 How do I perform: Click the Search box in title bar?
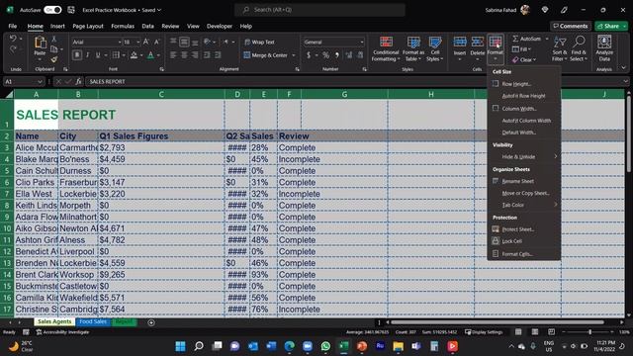(x=319, y=10)
